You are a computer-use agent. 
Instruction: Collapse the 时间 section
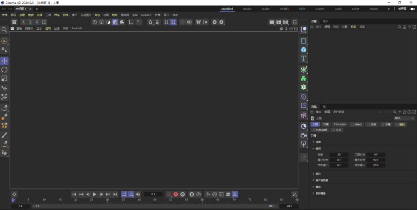click(314, 149)
